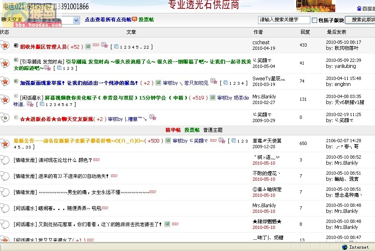Click the 精 digest badge in 加强版面现象举报 row
Screen dimensions: 375x251
(213, 81)
